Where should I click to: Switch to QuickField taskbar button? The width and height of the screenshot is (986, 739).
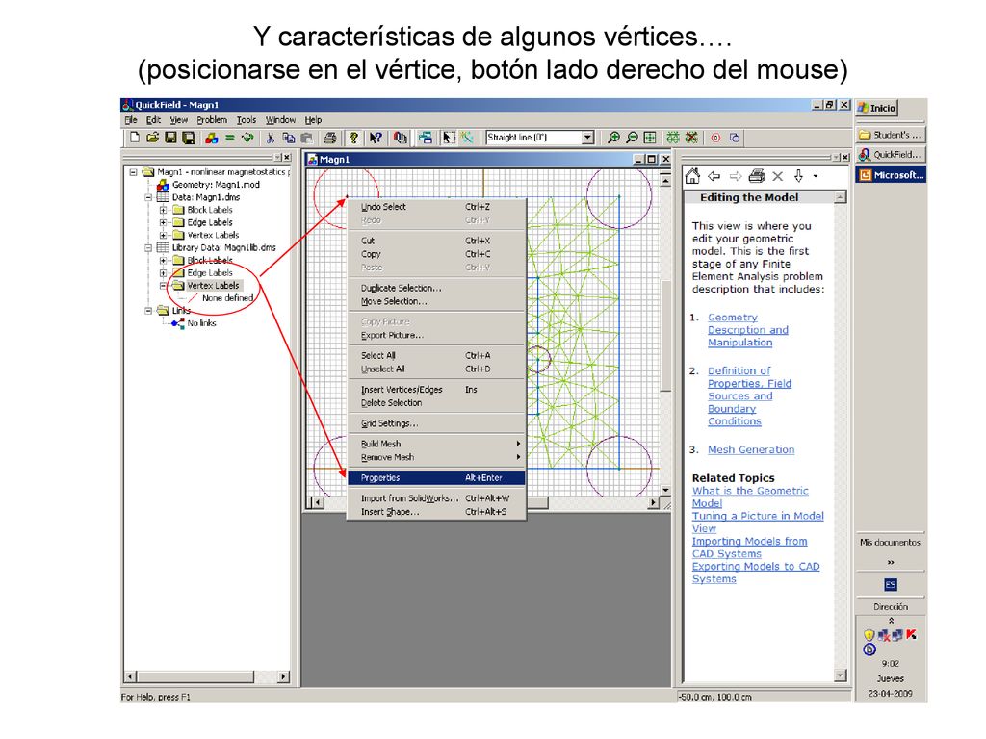click(891, 155)
